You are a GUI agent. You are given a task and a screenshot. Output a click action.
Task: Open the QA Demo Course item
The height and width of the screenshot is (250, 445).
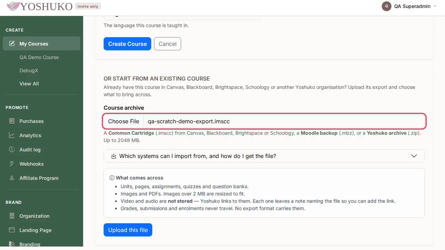click(39, 57)
